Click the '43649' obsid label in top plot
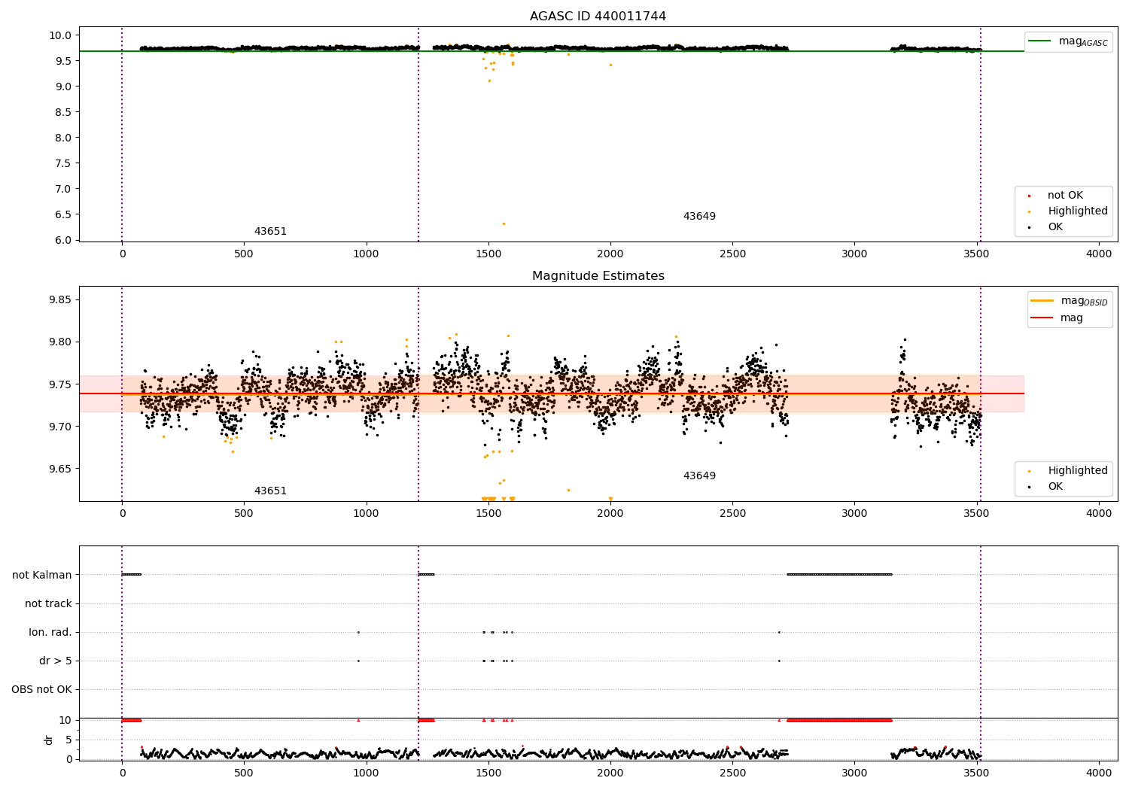This screenshot has height=790, width=1129. tap(699, 216)
